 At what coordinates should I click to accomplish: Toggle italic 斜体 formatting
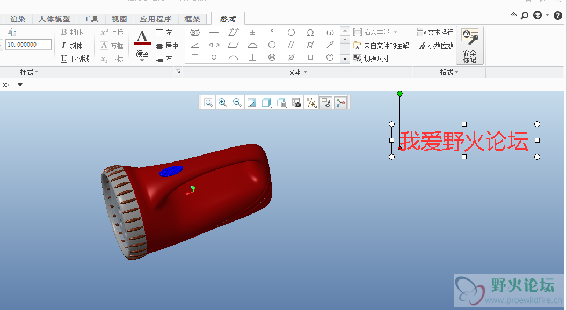71,46
